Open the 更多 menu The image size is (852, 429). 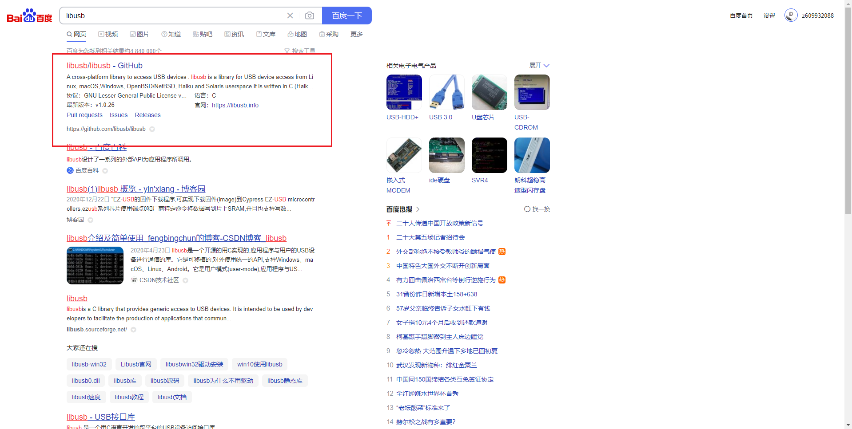coord(357,34)
